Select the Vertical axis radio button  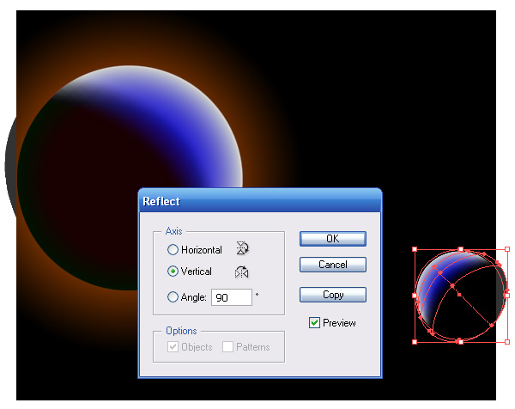tap(173, 272)
